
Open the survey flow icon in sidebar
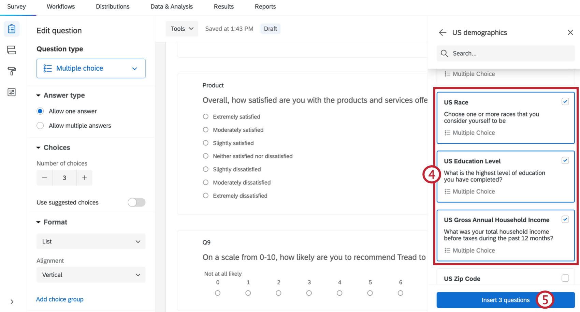pos(12,50)
